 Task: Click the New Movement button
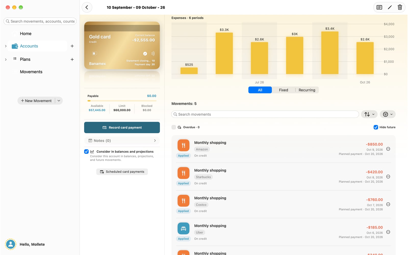36,101
